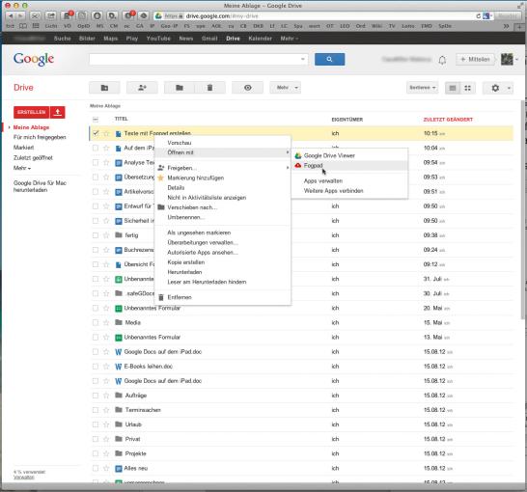527x492 pixels.
Task: Select 'Herunterladen' in context menu
Action: 223,272
